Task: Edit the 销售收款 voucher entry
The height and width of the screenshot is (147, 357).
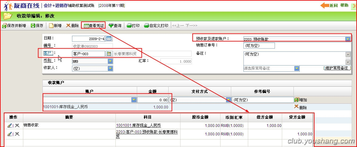Action: click(x=9, y=126)
